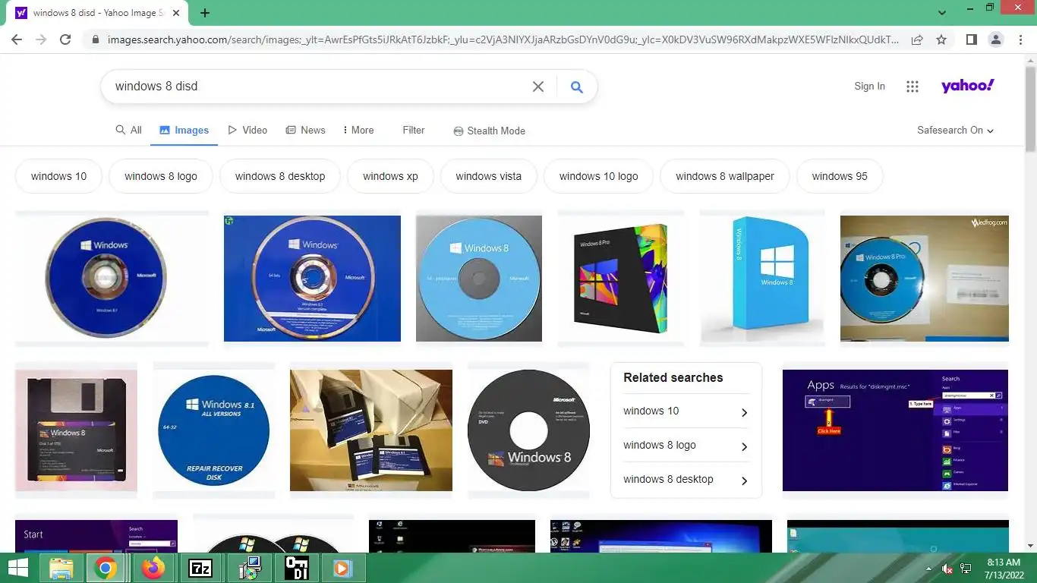Open the Windows 8 floppy disk image
This screenshot has height=583, width=1037.
point(76,430)
